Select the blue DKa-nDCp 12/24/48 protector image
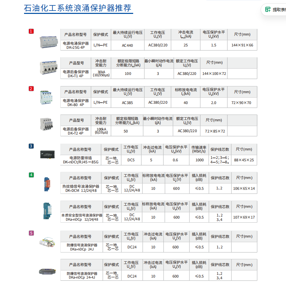The width and height of the screenshot is (286, 284). pos(47,211)
